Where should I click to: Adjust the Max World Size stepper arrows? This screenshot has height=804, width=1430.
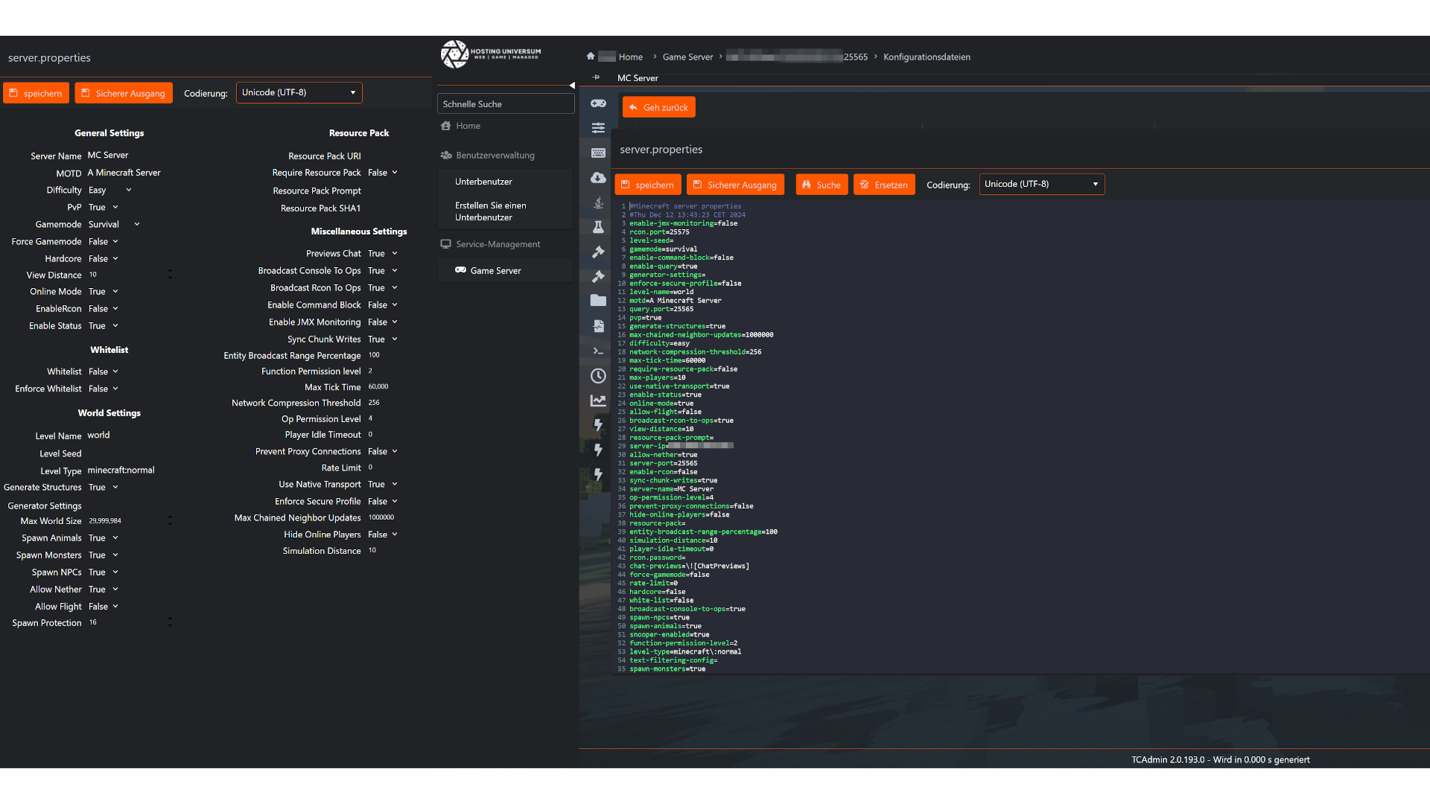tap(170, 521)
